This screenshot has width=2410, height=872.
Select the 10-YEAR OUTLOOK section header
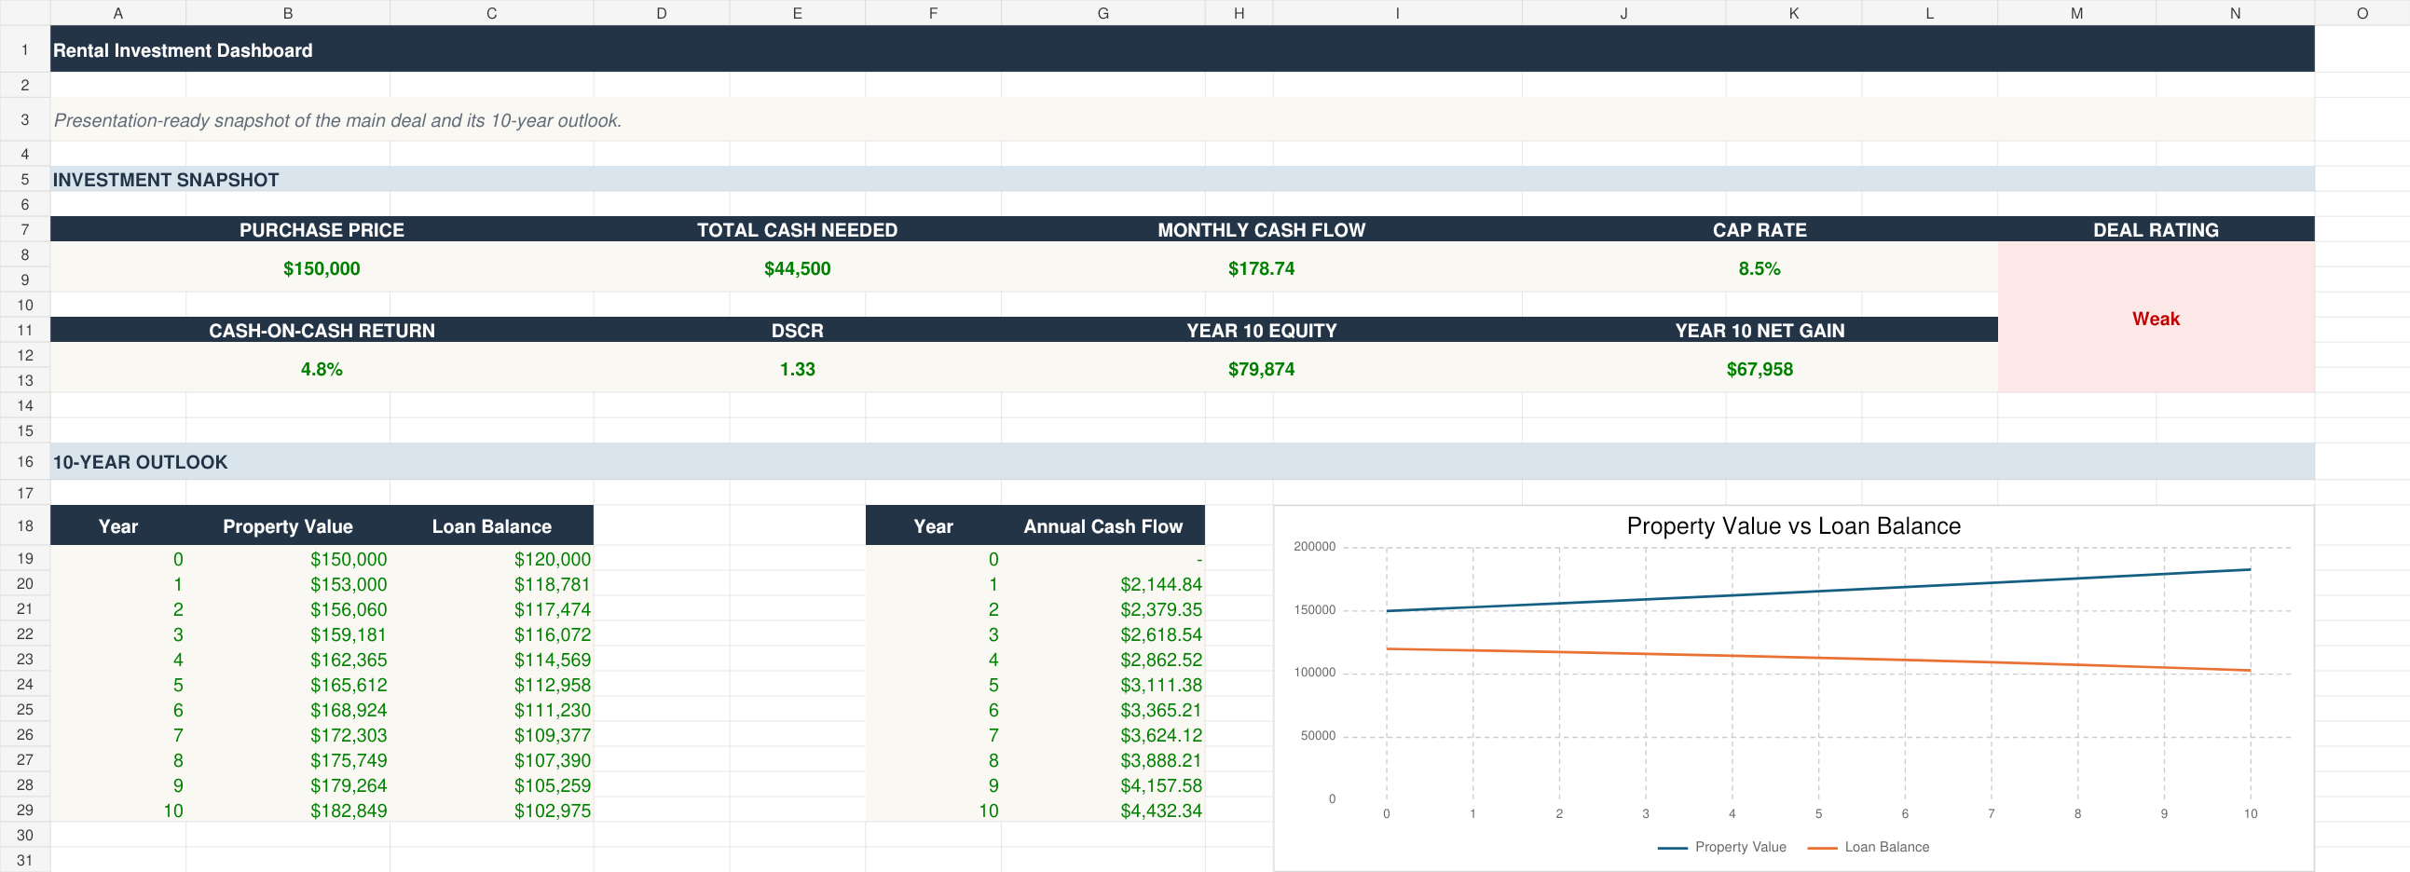[x=1182, y=462]
